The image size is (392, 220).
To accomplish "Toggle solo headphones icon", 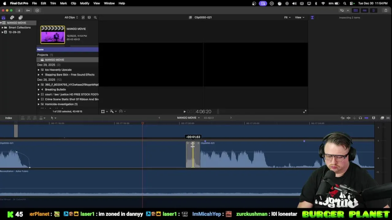I will [360, 118].
